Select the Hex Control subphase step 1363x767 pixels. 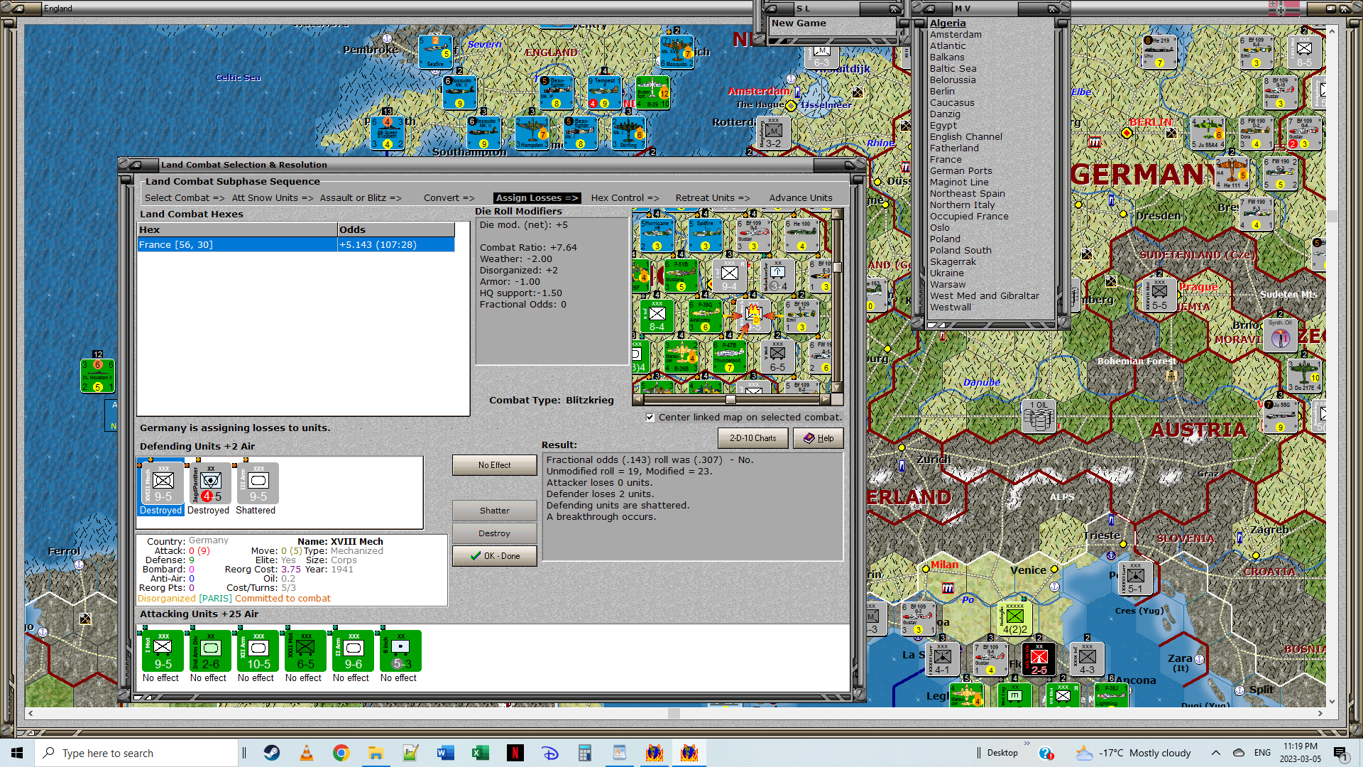pos(625,198)
